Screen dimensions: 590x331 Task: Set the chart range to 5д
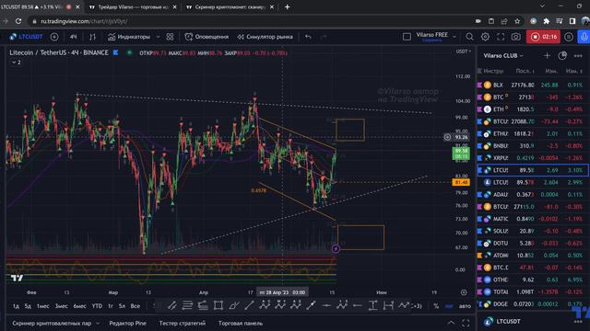tap(28, 306)
